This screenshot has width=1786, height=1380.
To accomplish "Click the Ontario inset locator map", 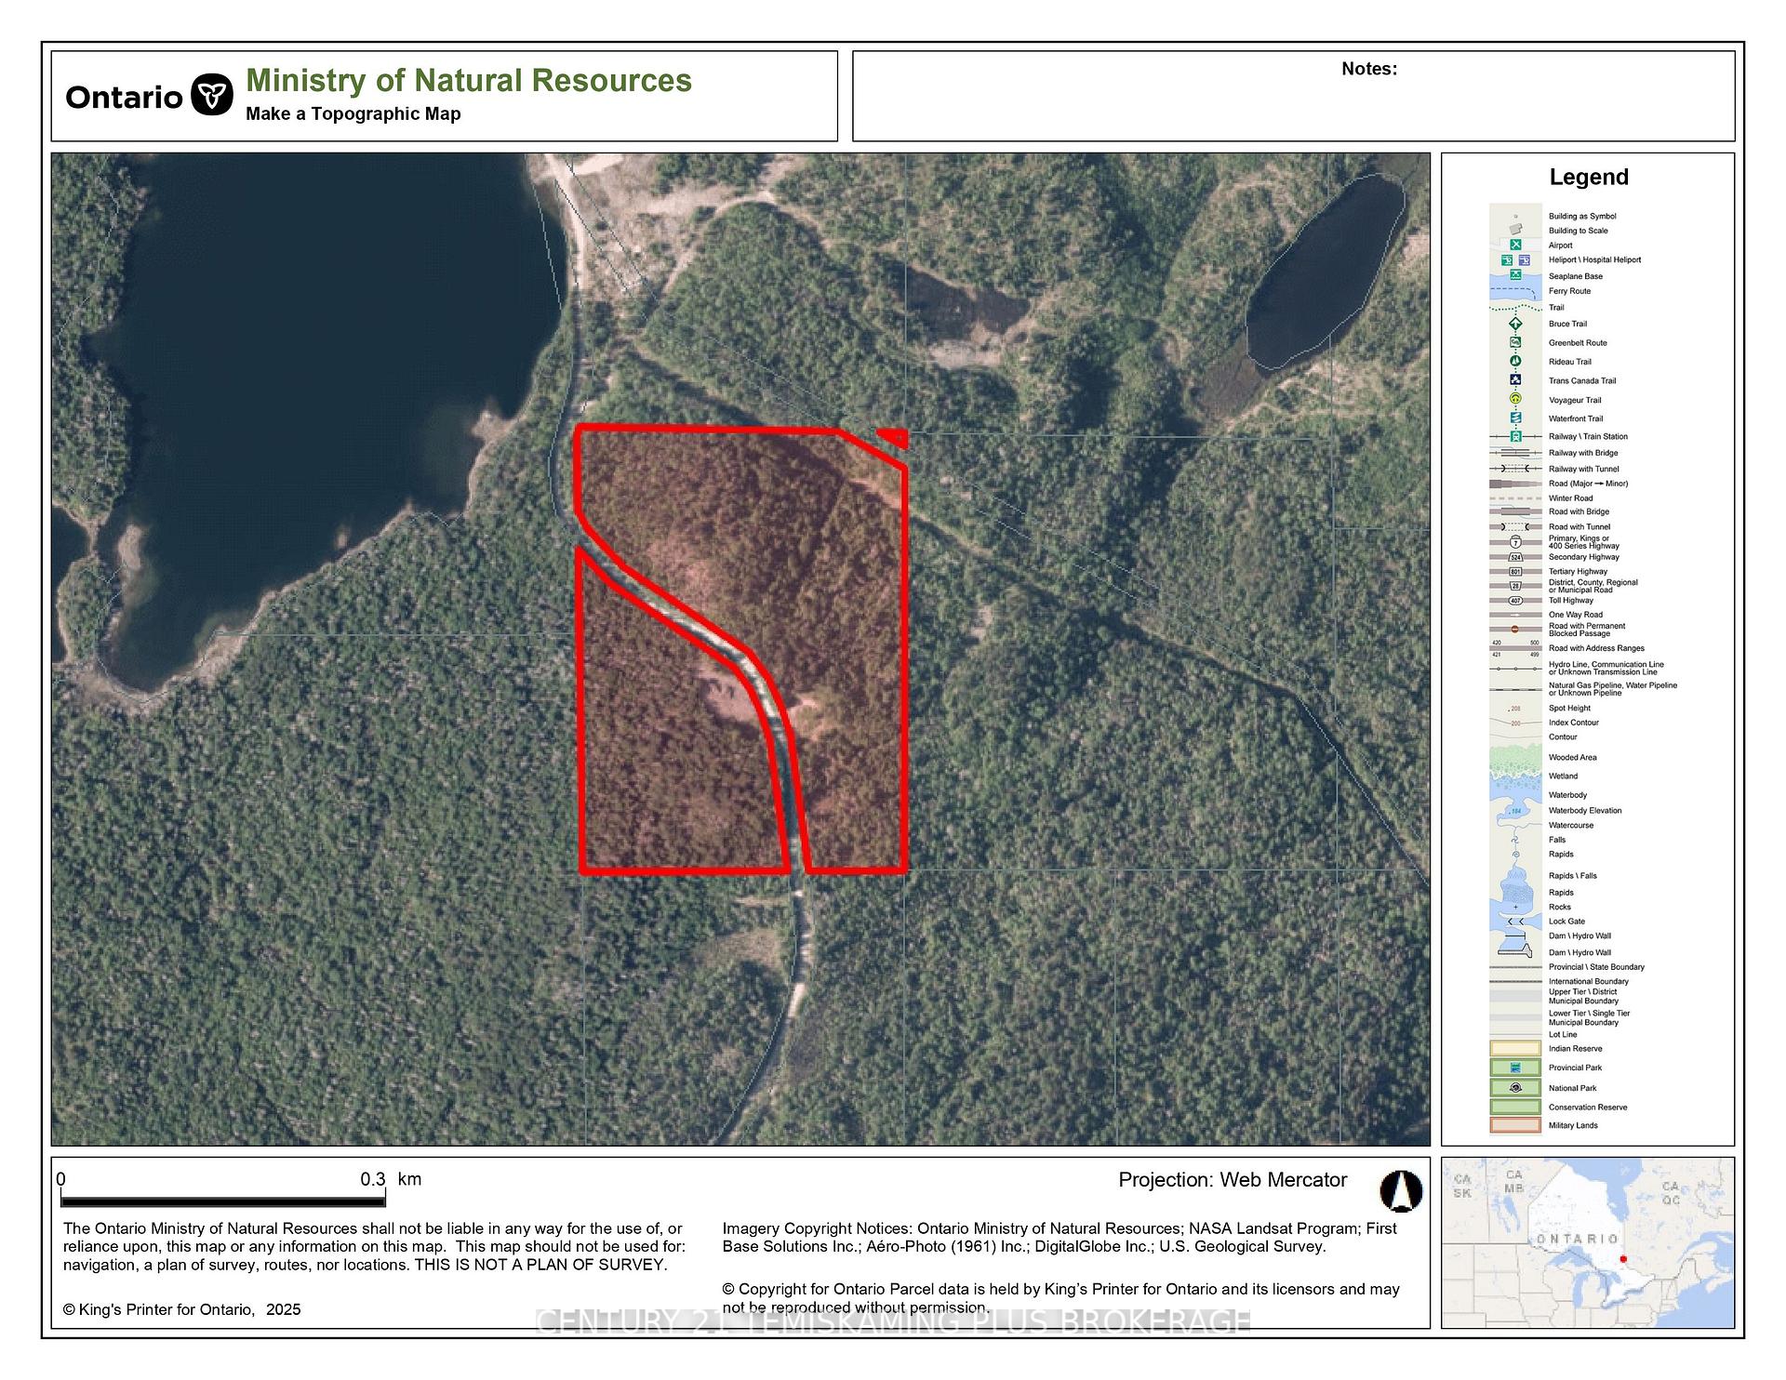I will [1588, 1242].
